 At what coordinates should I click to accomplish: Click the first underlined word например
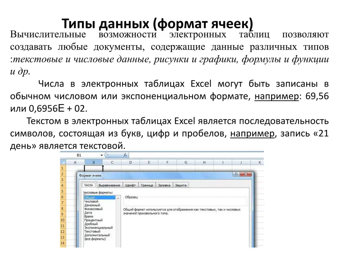point(276,96)
